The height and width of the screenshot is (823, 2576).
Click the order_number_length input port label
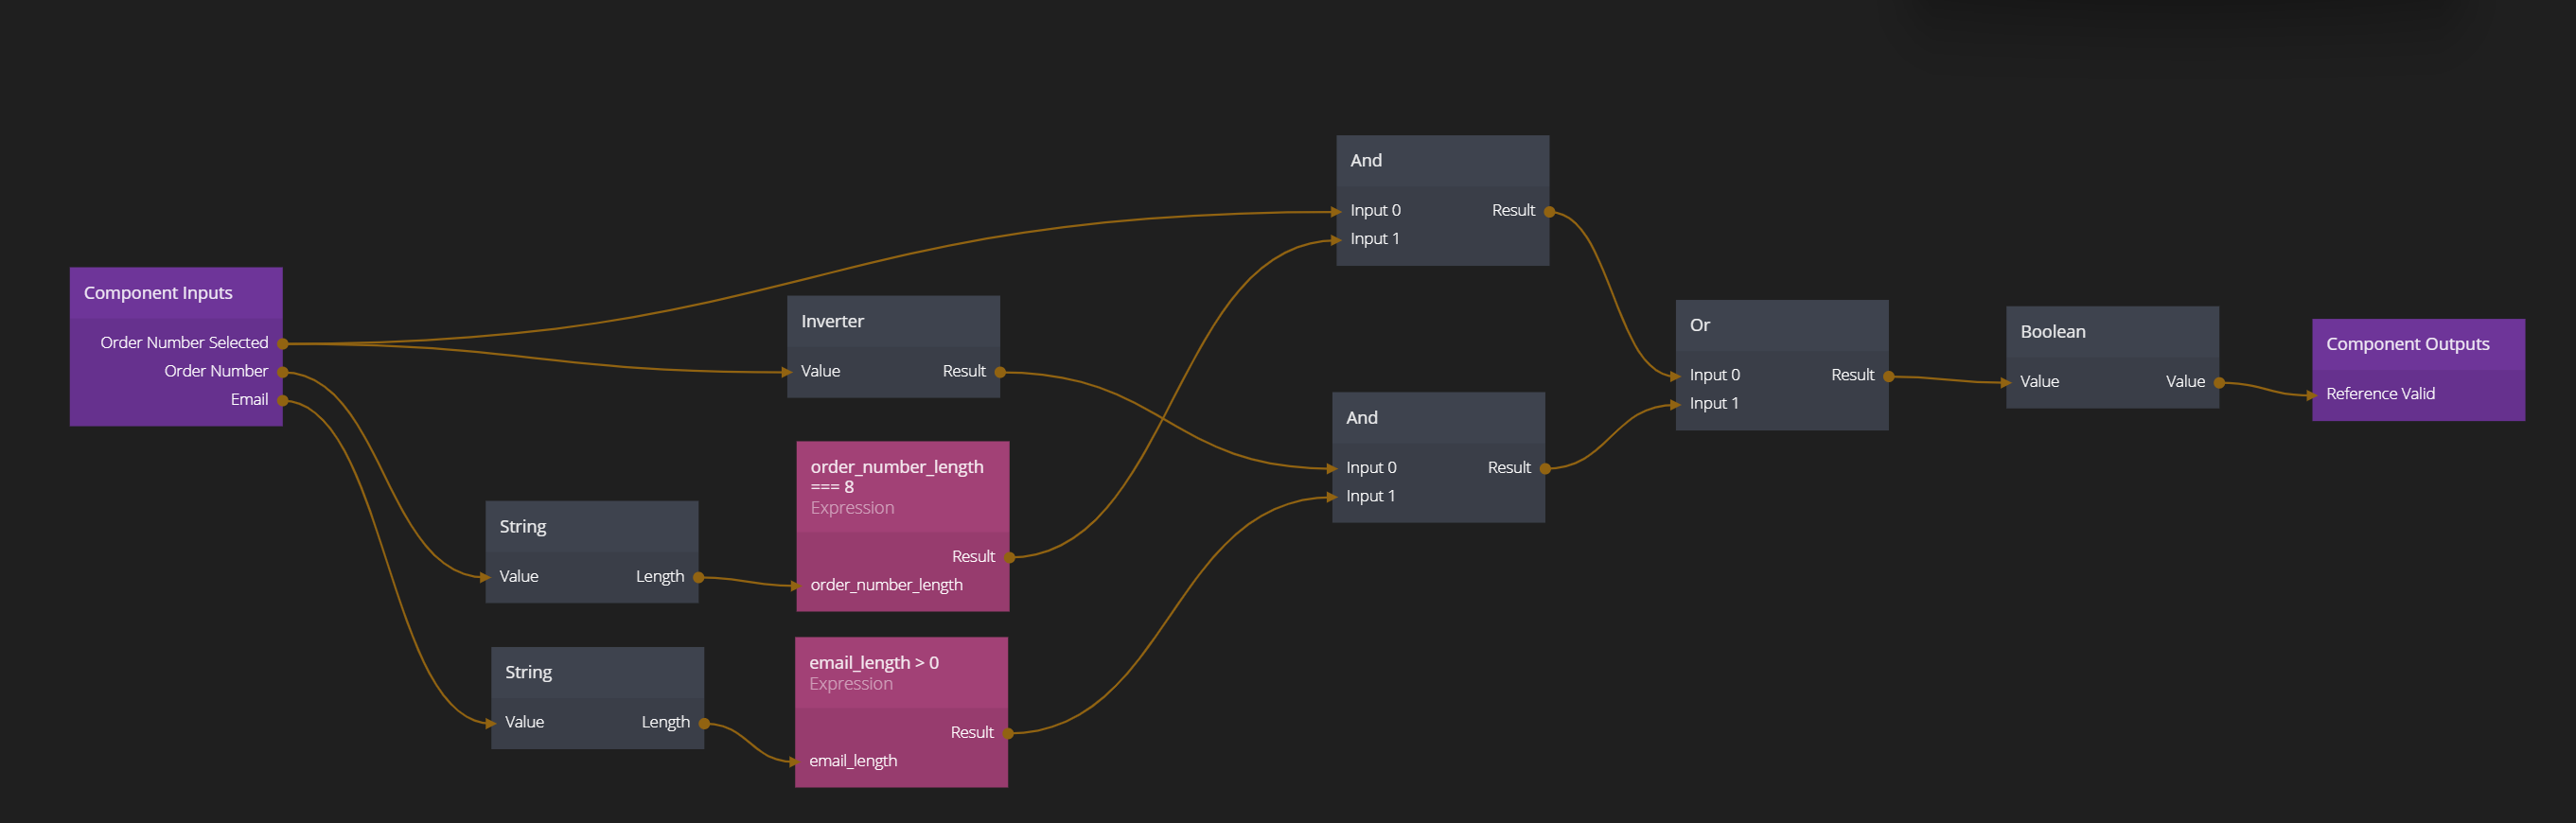coord(886,585)
